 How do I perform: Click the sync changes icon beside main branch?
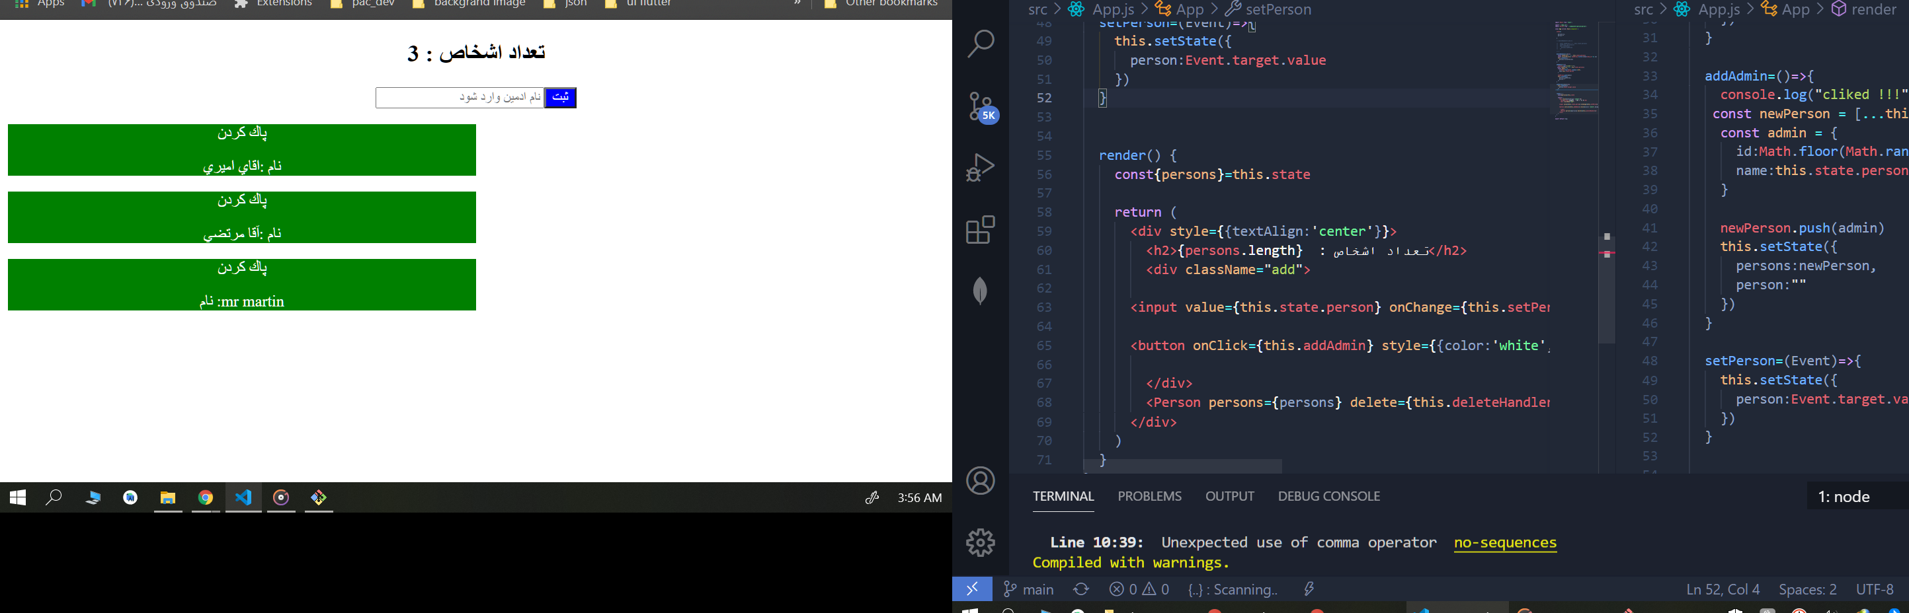point(1081,589)
